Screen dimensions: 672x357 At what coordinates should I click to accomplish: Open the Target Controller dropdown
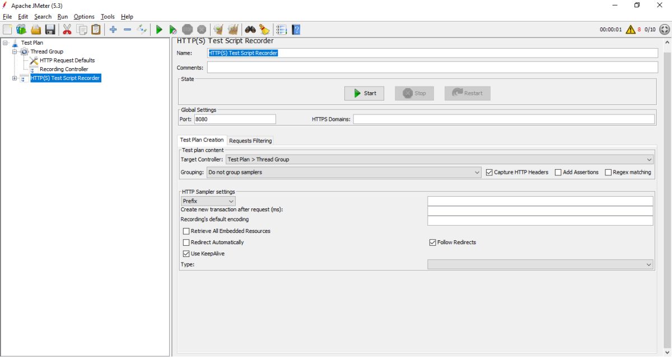tap(440, 159)
